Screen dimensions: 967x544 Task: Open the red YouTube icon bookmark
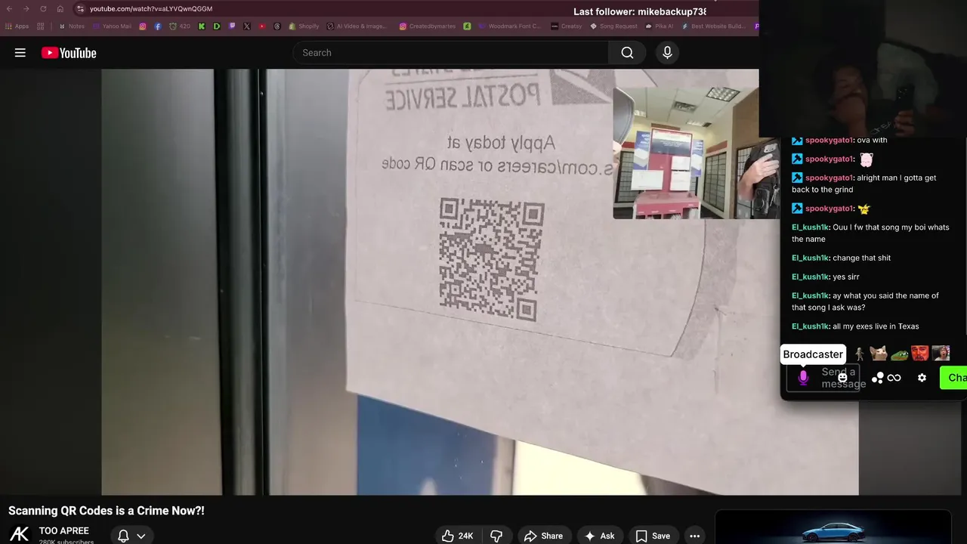tap(262, 26)
